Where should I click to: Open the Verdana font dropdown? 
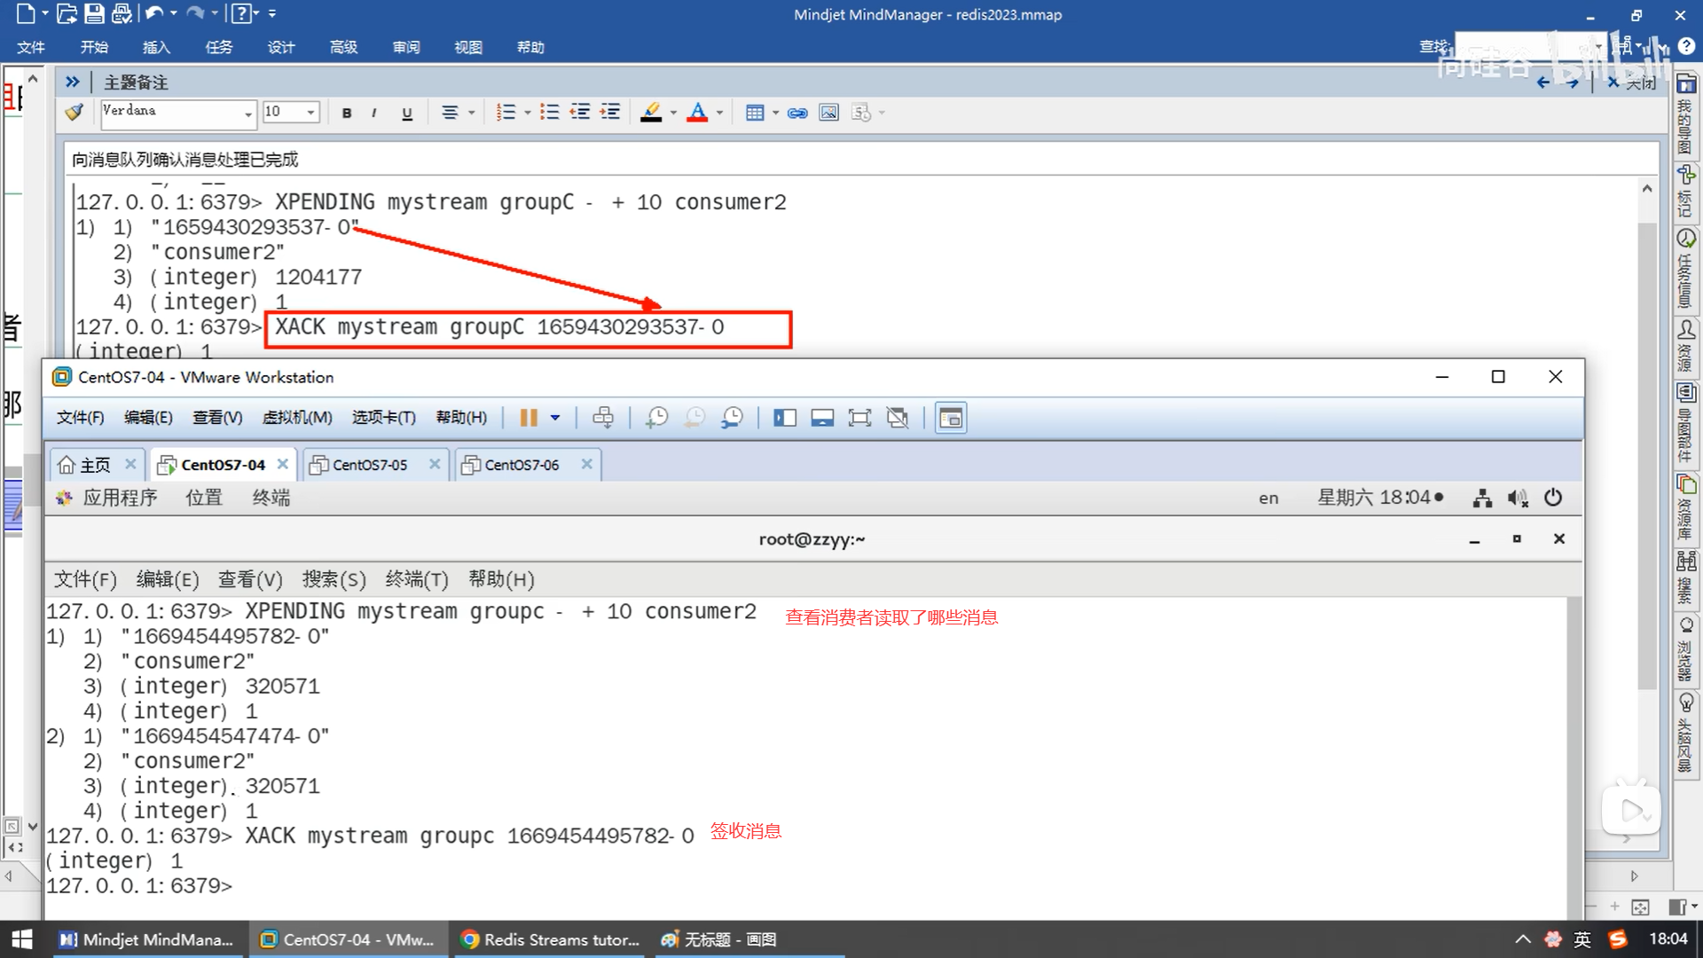coord(248,114)
